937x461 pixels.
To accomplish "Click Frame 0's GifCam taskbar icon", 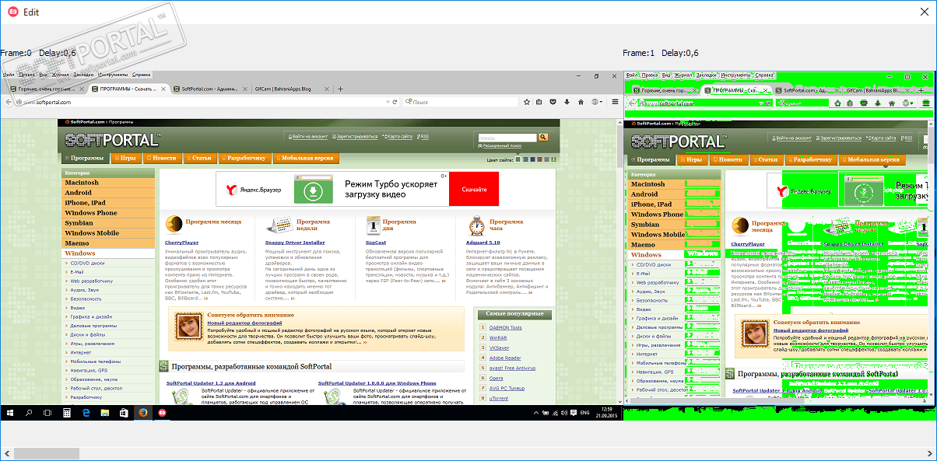I will tap(163, 414).
